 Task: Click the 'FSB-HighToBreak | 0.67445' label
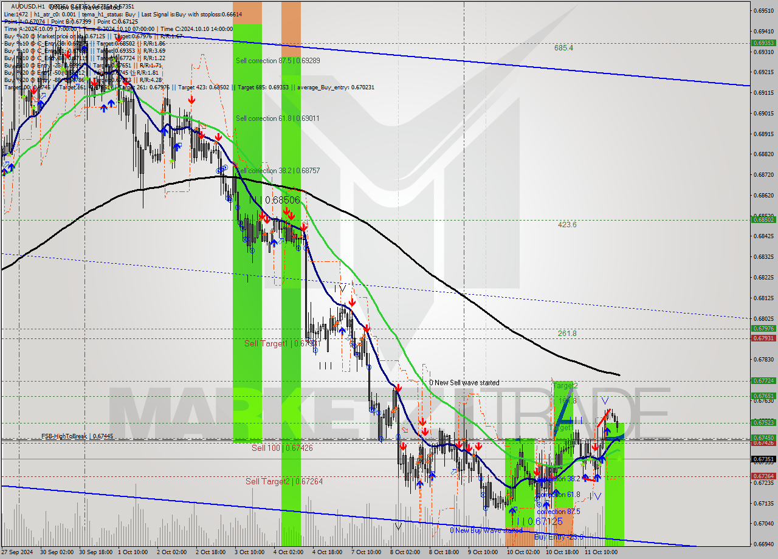pyautogui.click(x=77, y=436)
